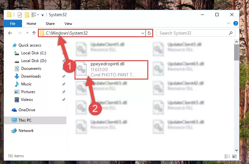Close the System32 Explorer window
This screenshot has height=164, width=249.
point(232,15)
